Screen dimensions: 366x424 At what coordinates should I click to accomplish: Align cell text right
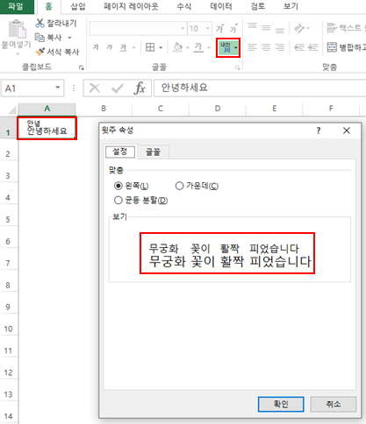tap(280, 47)
